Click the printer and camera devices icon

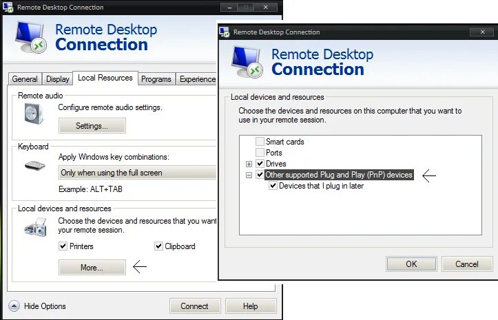click(x=36, y=227)
